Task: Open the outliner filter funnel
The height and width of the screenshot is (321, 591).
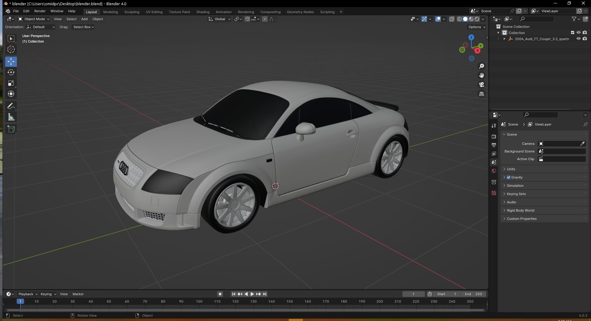Action: 574,19
